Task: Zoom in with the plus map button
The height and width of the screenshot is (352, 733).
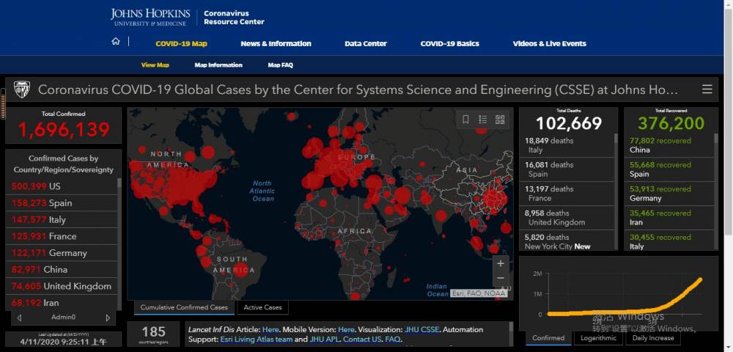Action: click(500, 264)
